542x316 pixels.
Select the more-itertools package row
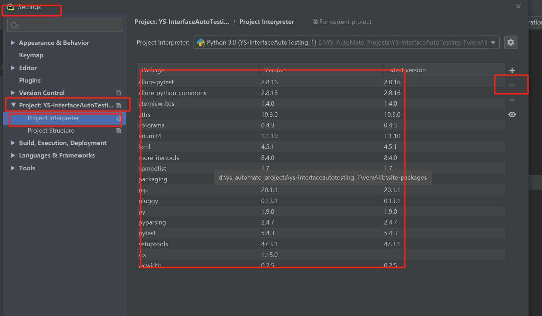321,157
